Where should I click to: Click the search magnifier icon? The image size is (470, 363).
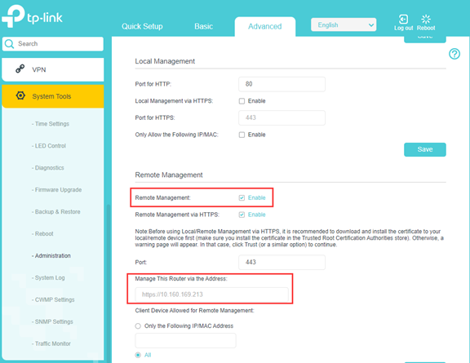tap(10, 44)
